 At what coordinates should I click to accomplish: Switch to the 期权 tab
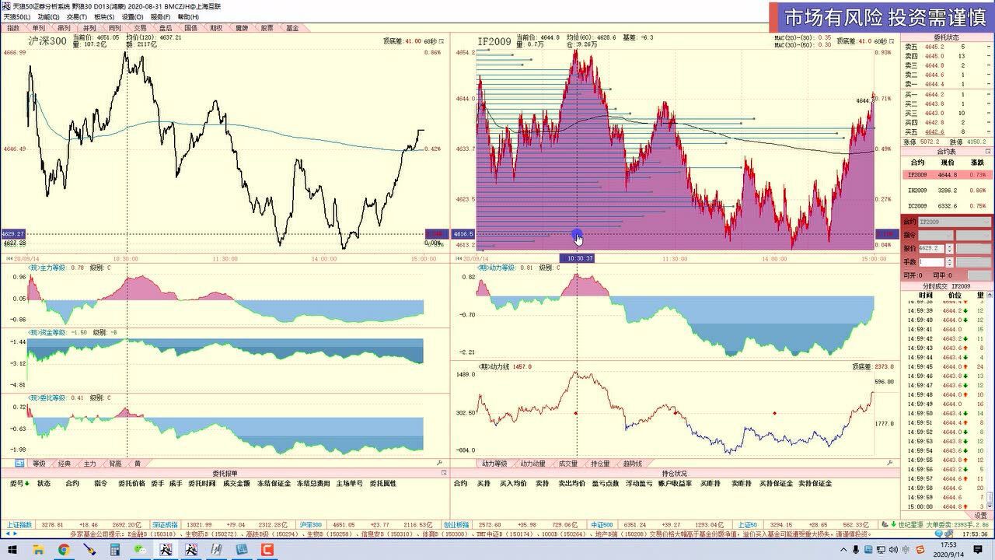click(216, 28)
